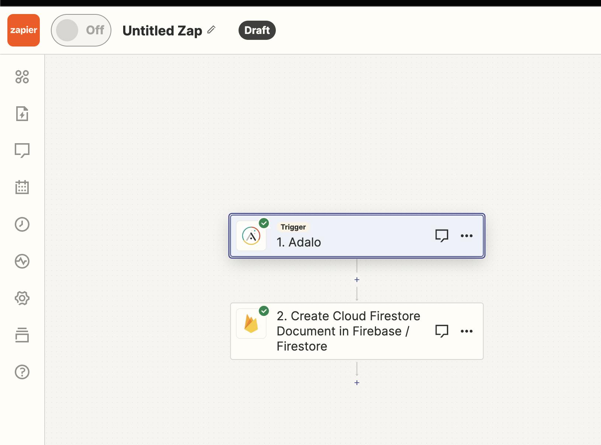Image resolution: width=601 pixels, height=445 pixels.
Task: Click the pencil icon to rename Zap
Action: coord(211,30)
